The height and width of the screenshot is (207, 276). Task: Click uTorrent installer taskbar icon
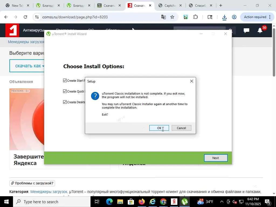pos(185,202)
